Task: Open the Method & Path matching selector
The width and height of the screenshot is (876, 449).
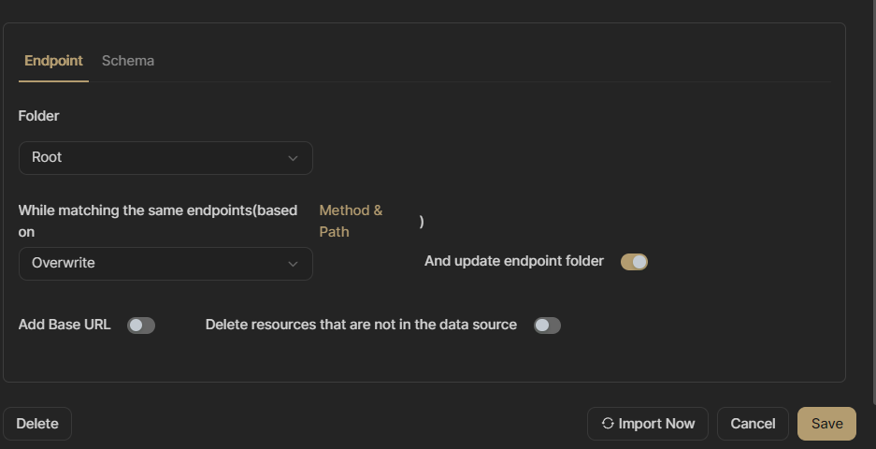Action: click(x=351, y=221)
